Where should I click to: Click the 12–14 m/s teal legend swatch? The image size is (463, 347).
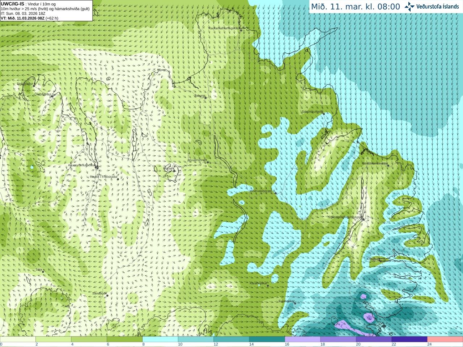pyautogui.click(x=231, y=339)
